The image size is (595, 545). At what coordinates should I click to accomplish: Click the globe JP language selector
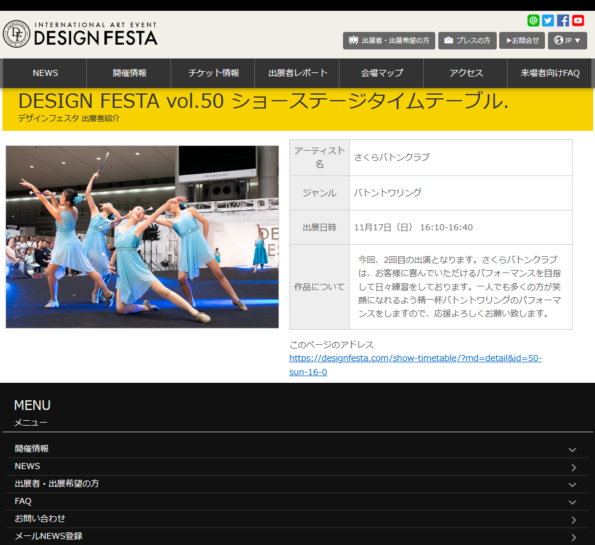click(x=567, y=40)
